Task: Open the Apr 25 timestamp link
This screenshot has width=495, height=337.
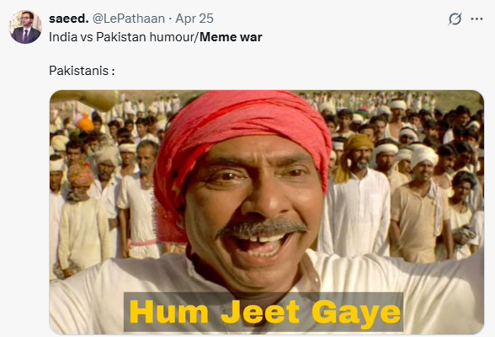Action: pyautogui.click(x=194, y=19)
